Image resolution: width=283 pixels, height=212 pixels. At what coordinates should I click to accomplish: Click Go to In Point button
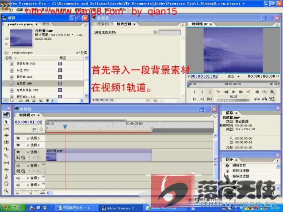[x=195, y=99]
